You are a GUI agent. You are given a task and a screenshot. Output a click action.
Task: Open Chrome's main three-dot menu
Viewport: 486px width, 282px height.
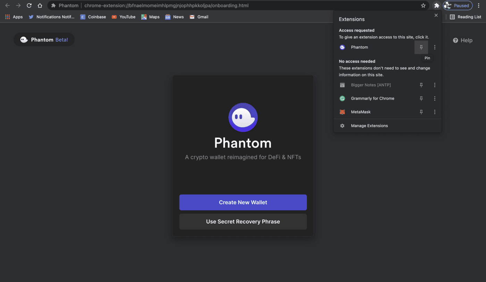(x=478, y=6)
